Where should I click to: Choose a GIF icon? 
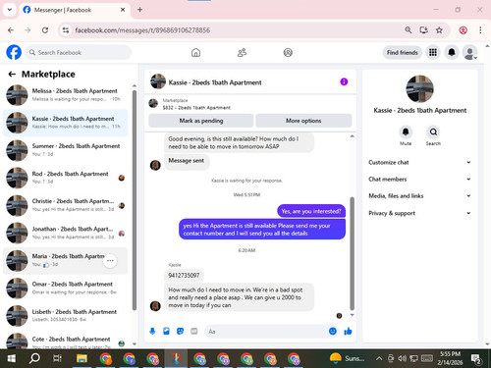click(194, 332)
